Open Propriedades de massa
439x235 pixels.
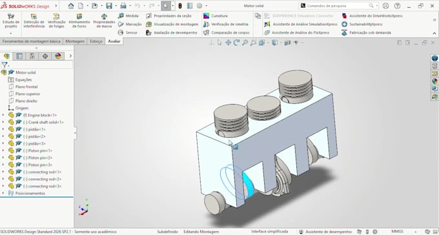tap(104, 21)
